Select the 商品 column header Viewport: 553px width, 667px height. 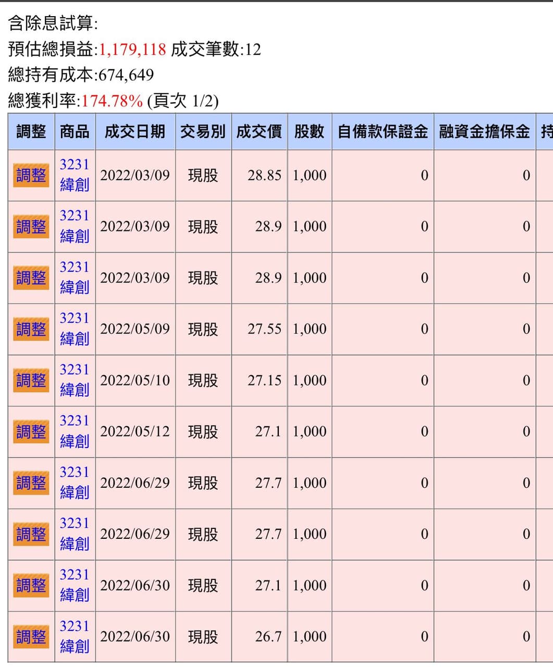[75, 131]
